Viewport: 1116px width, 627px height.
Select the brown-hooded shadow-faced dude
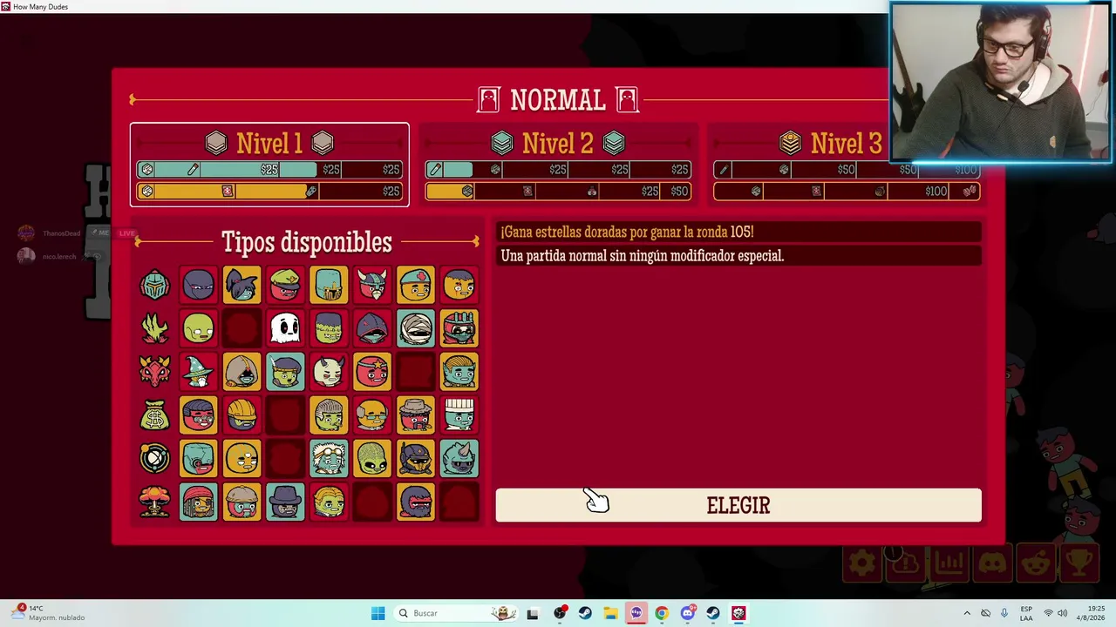coord(242,372)
